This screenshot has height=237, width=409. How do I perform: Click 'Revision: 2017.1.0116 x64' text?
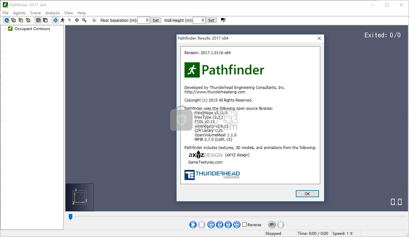[x=208, y=53]
